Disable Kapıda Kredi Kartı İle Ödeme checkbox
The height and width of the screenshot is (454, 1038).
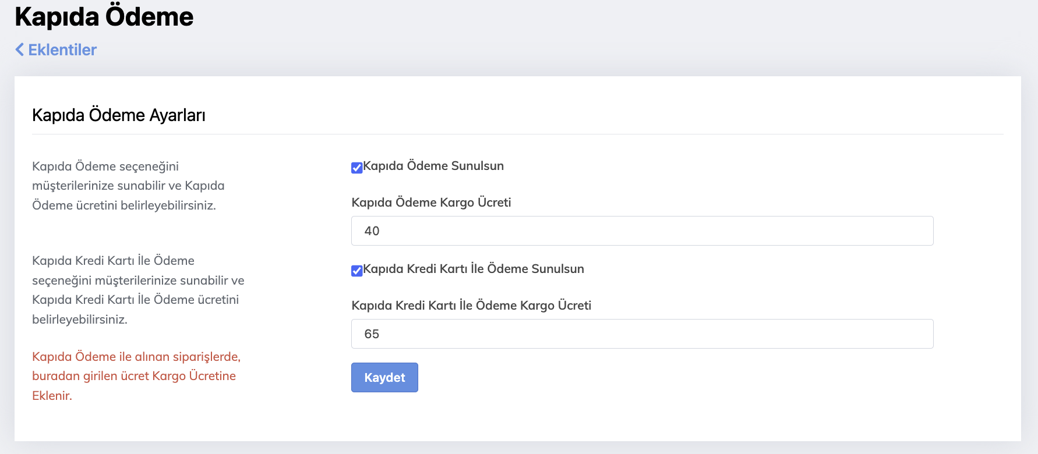[357, 271]
